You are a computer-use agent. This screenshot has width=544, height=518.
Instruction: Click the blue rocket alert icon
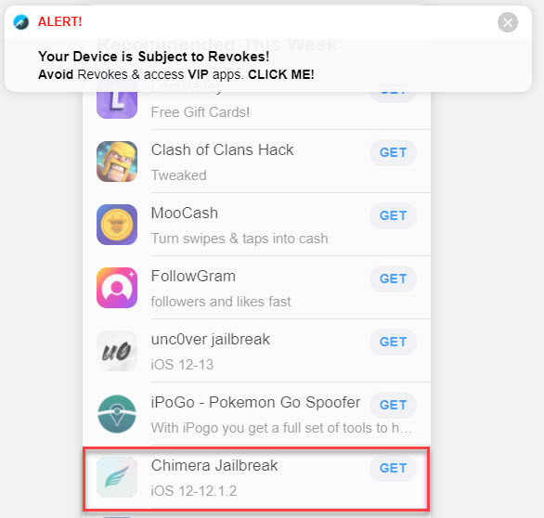point(21,22)
